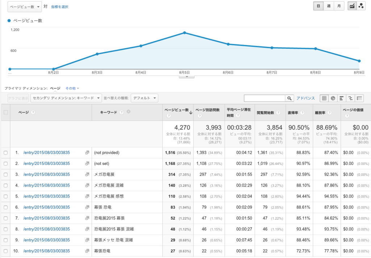Switch graph to 日 (day) view
The width and height of the screenshot is (371, 258).
point(318,6)
